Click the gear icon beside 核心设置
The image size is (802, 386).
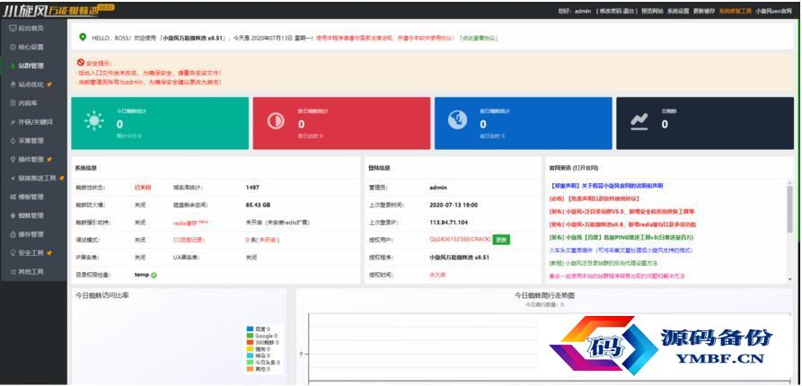coord(13,47)
